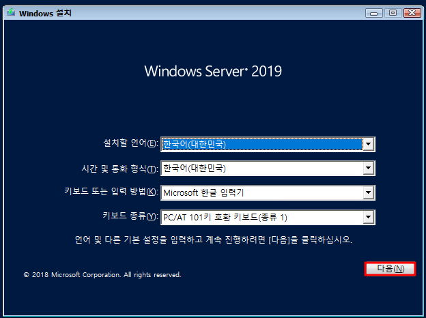Click the PC/AT 101키 호환 키보드 combo box

pos(268,217)
